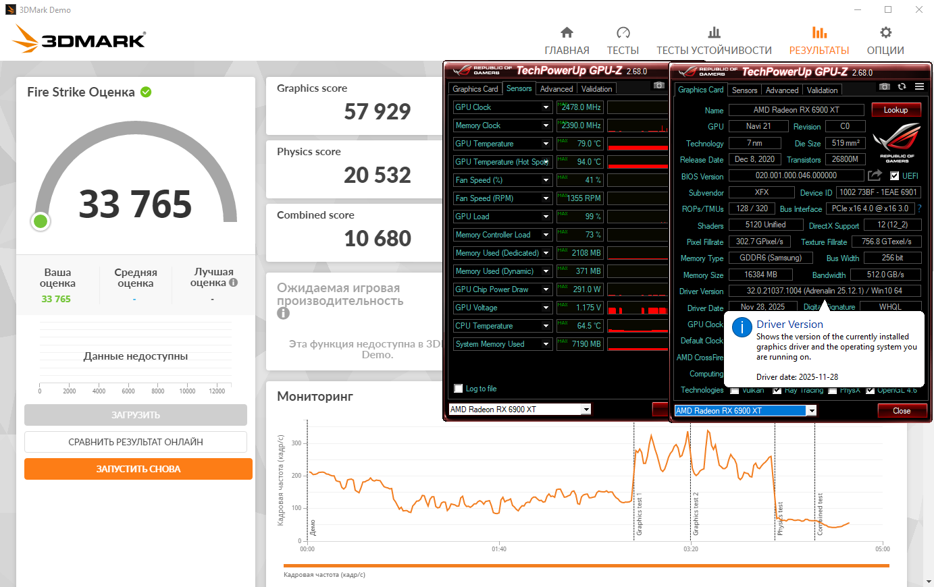Screen dimensions: 934x587
Task: Toggle the UEFI checkbox
Action: [894, 176]
